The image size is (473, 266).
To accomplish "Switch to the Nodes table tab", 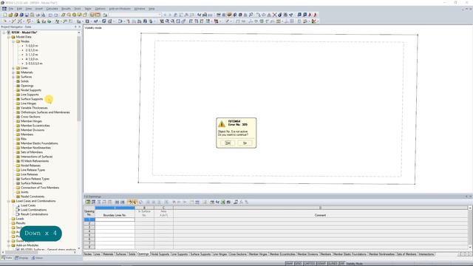I will (88, 254).
